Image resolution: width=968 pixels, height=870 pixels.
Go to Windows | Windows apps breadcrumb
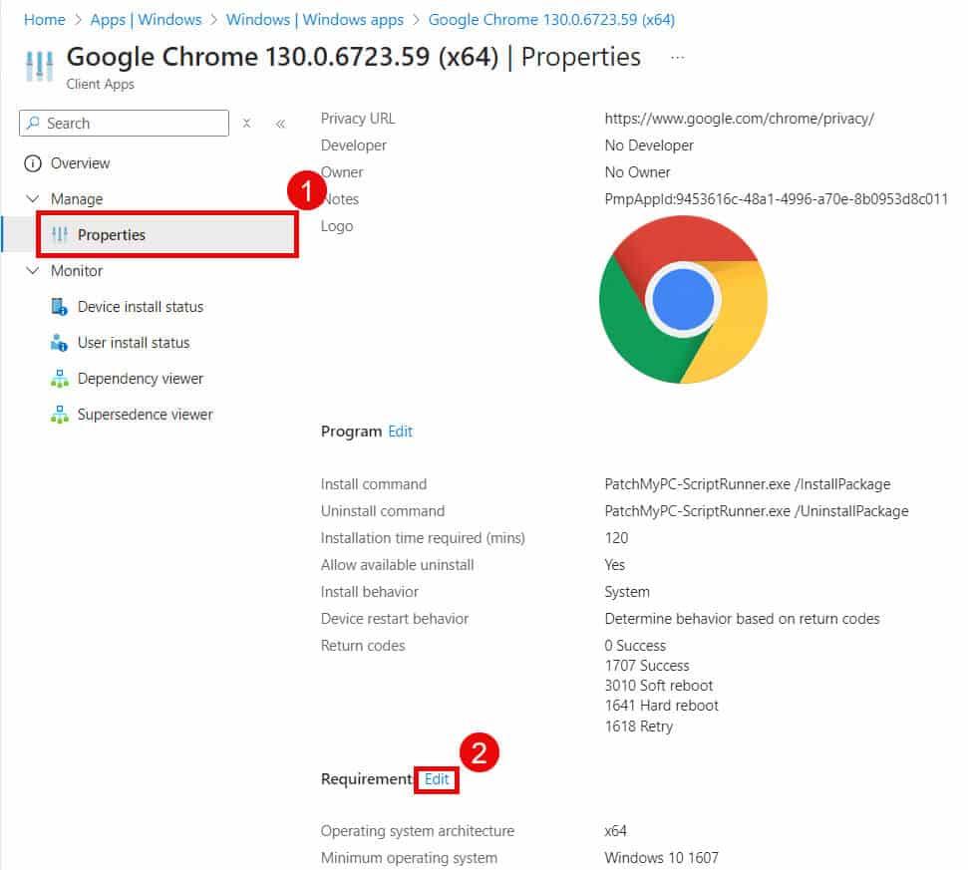[x=315, y=20]
